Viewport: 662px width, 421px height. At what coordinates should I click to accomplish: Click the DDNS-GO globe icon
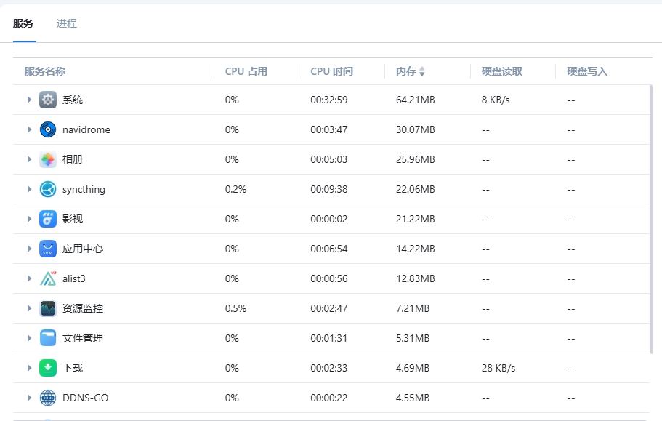[48, 398]
